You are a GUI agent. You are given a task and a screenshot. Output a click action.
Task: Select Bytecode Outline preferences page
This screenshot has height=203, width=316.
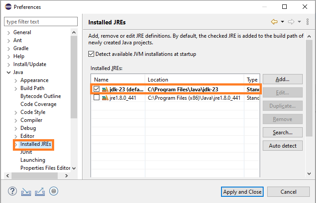tap(40, 96)
